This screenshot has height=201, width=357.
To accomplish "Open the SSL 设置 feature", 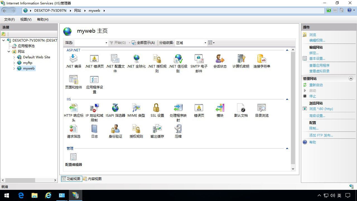I will [157, 110].
